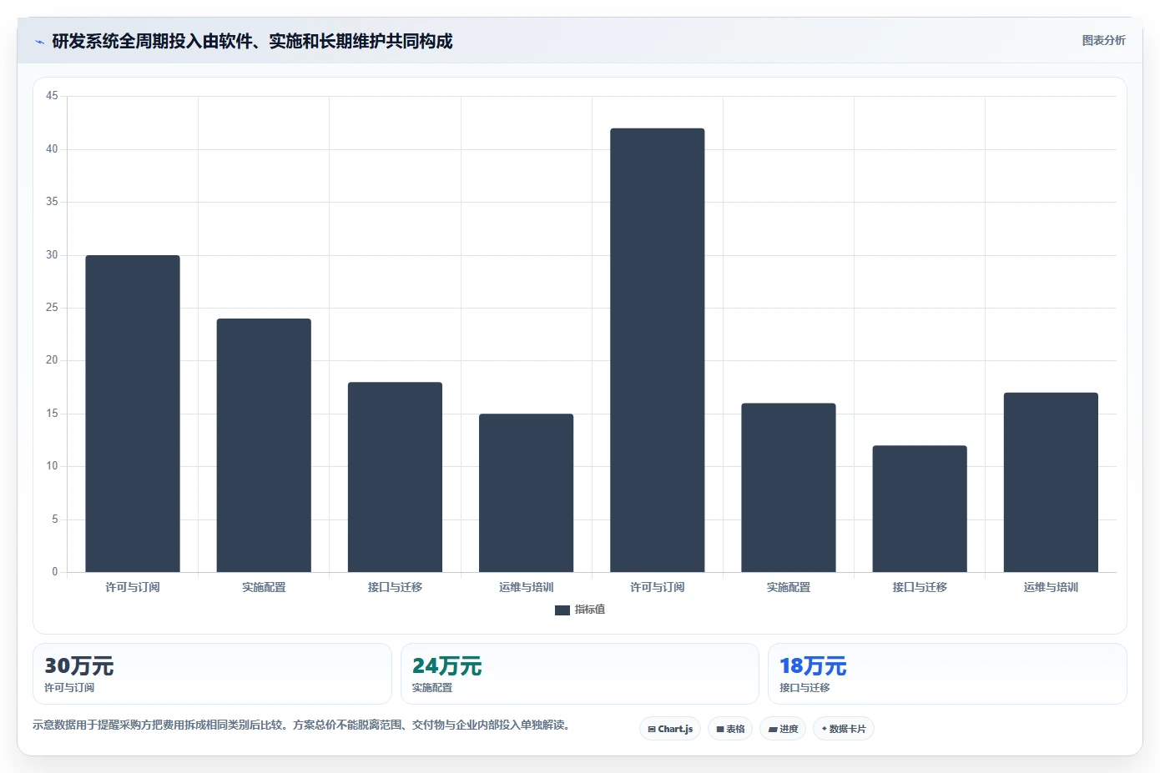Click the 数据卡片 tag chip
1160x773 pixels.
tap(844, 729)
